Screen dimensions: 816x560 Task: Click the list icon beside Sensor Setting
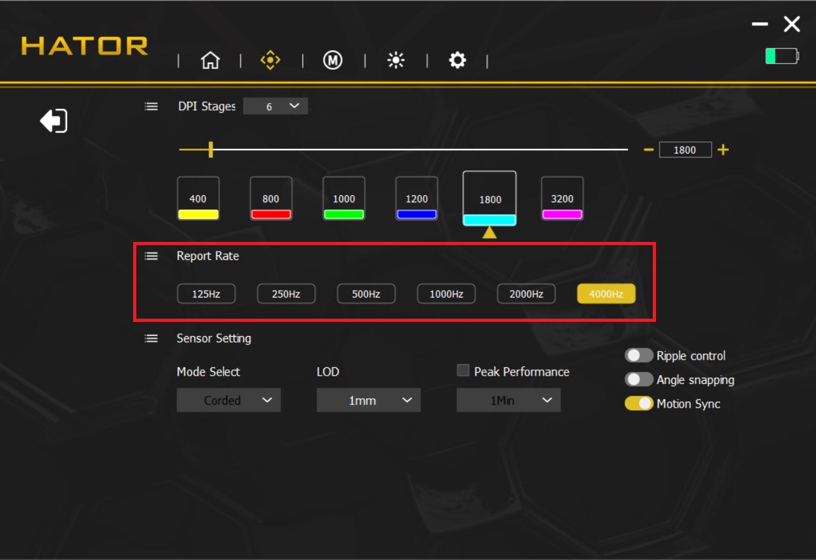pyautogui.click(x=151, y=339)
